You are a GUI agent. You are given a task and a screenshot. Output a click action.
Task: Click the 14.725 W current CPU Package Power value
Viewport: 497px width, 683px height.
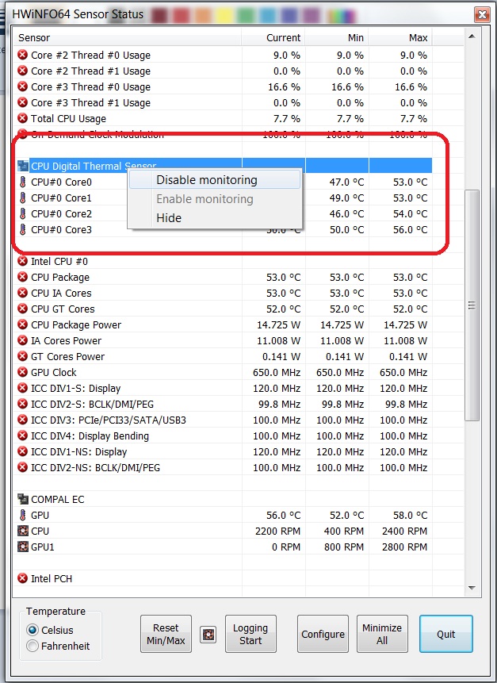coord(278,325)
